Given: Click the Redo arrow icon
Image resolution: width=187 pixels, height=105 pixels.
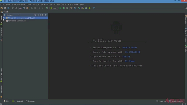Looking at the screenshot, I should (x=16, y=8).
